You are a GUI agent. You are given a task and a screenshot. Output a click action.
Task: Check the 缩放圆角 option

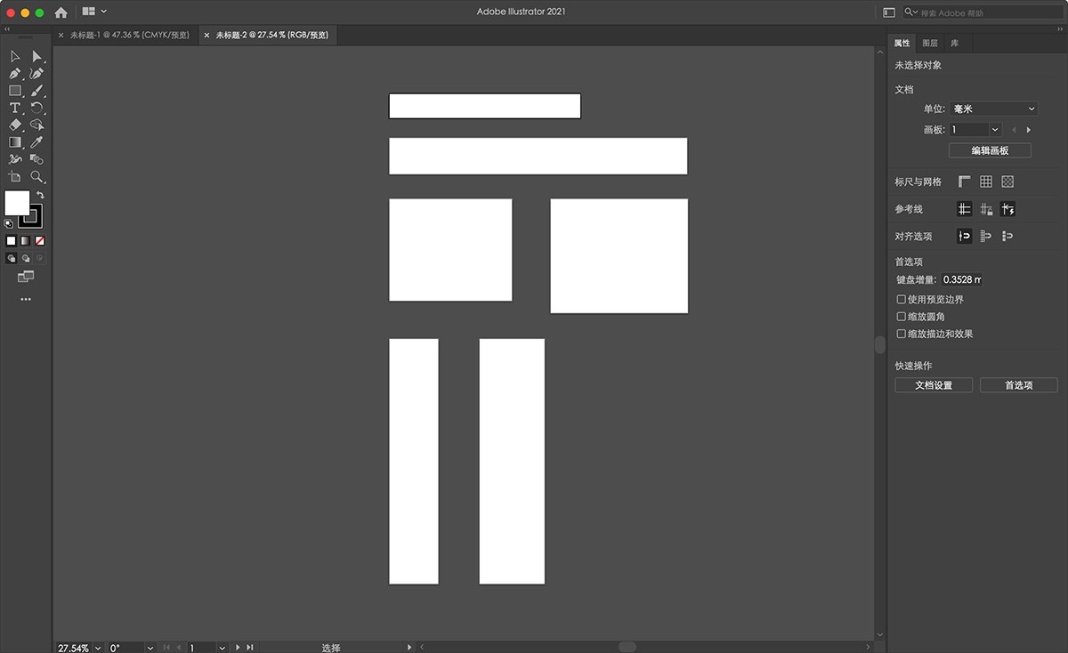[x=901, y=317]
